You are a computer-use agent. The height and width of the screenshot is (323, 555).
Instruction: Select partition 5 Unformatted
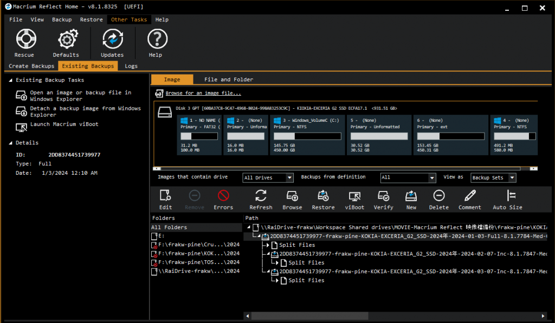pos(379,135)
